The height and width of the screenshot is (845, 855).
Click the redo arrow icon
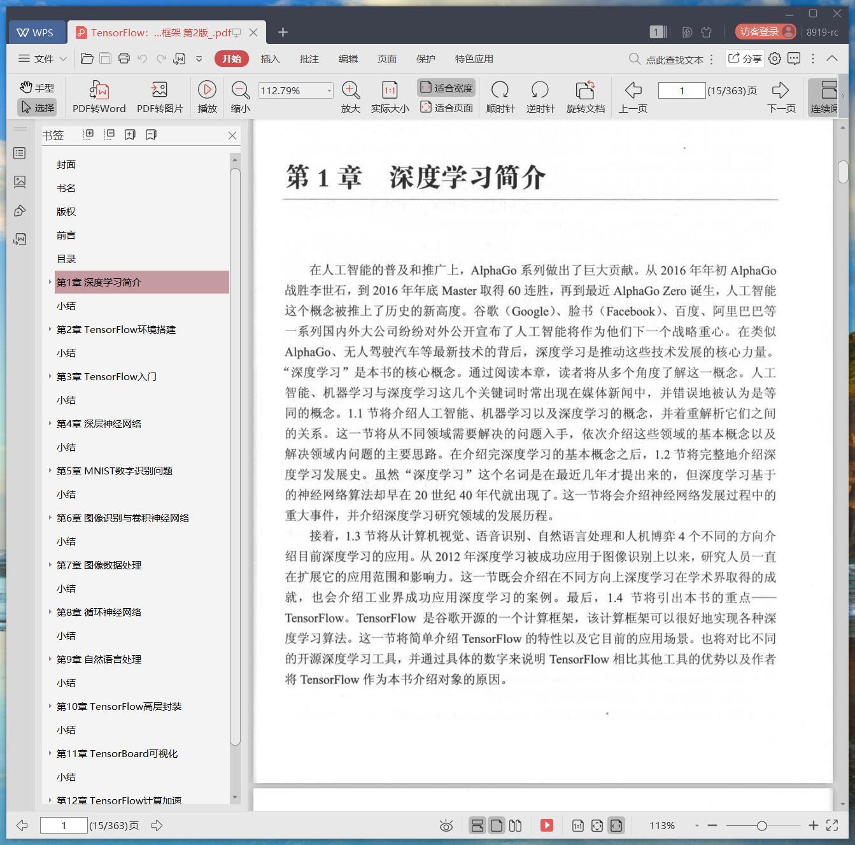coord(161,59)
